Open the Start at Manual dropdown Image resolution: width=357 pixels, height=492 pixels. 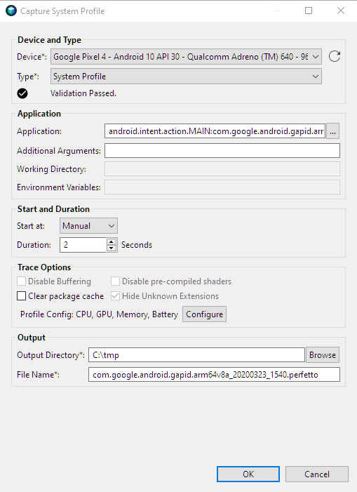pos(88,226)
